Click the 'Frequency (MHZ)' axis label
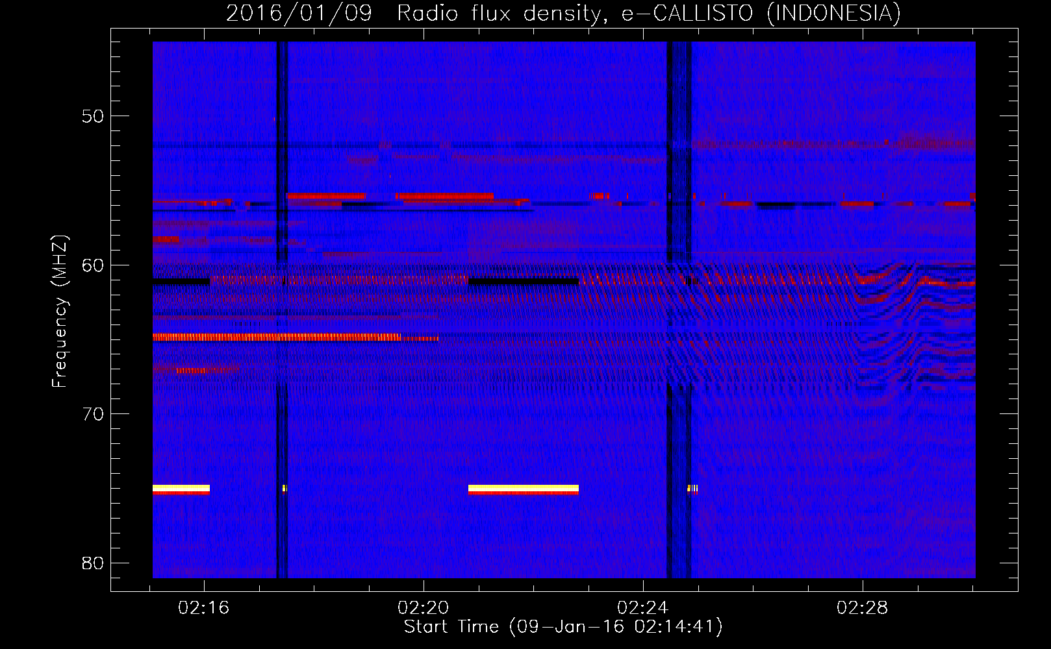 click(60, 312)
